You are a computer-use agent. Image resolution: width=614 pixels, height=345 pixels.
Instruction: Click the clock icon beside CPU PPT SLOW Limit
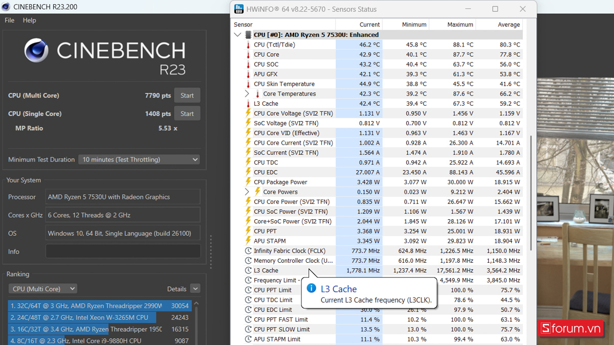pos(248,329)
